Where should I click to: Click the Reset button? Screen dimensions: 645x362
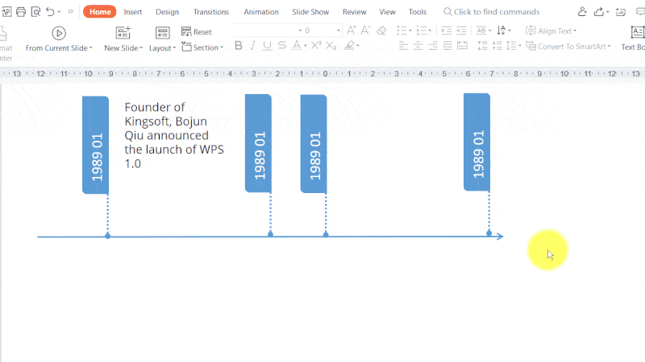point(196,31)
